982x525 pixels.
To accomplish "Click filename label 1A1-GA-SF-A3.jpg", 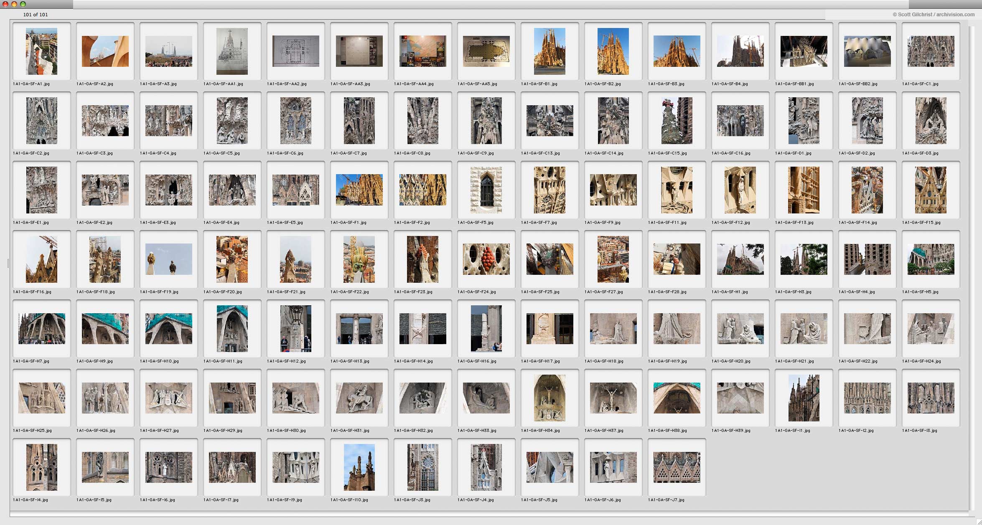I will click(158, 84).
